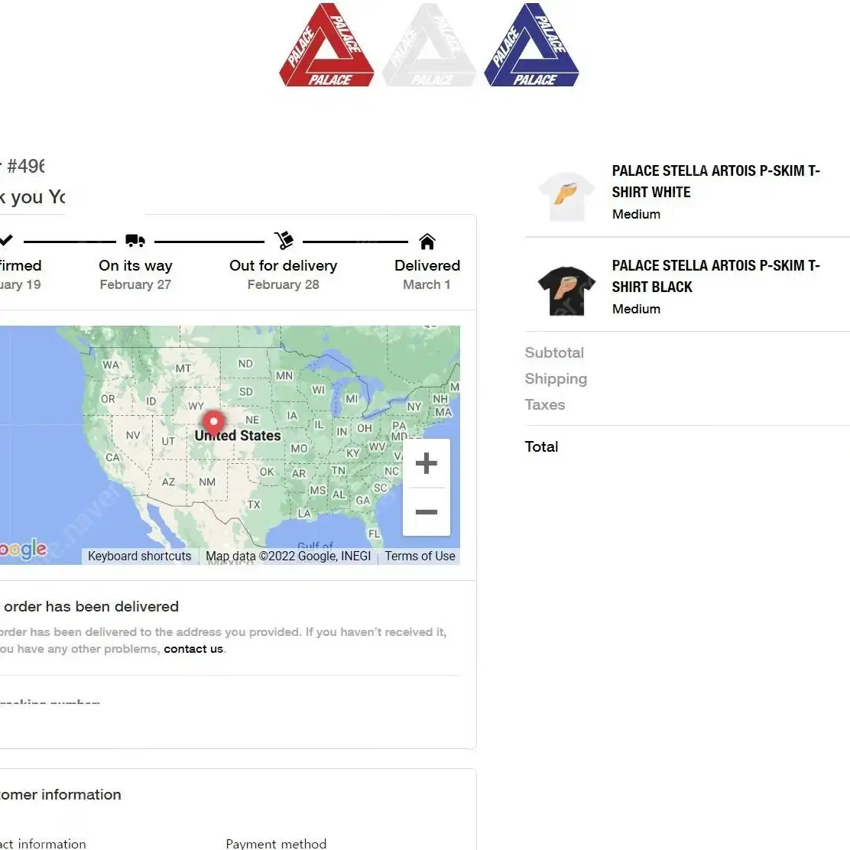Click the contact us link
This screenshot has width=850, height=850.
(x=193, y=649)
